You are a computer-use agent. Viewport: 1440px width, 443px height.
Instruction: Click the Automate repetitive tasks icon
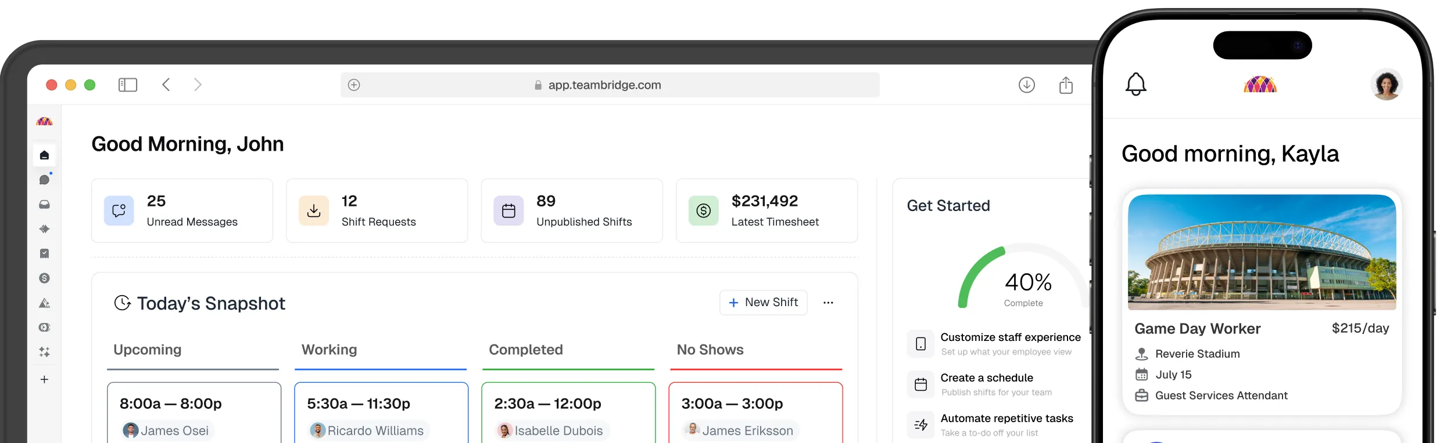921,425
